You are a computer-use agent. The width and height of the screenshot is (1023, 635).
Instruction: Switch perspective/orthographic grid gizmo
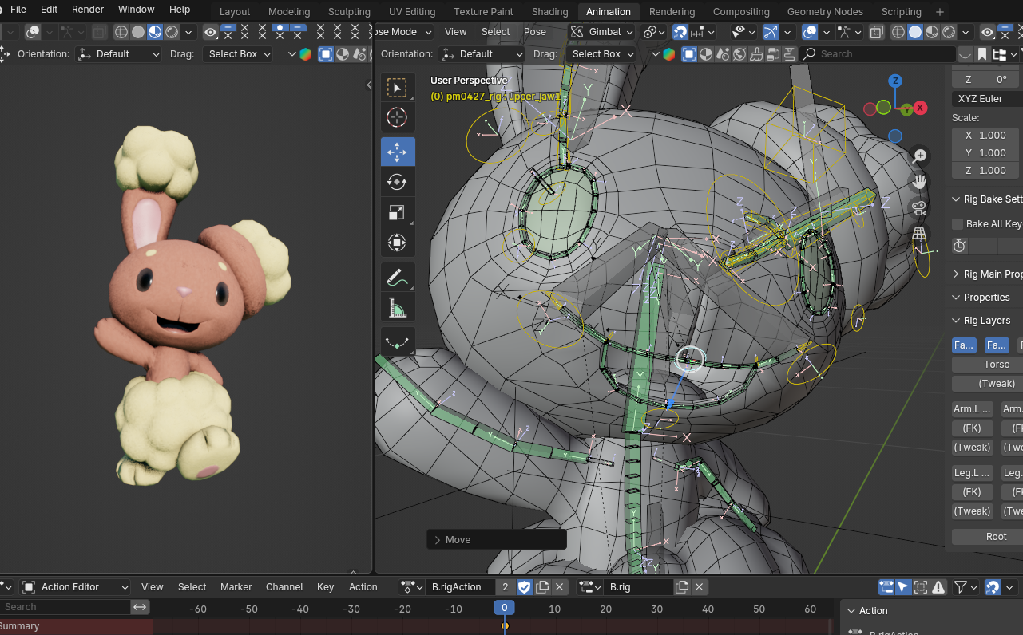click(919, 234)
